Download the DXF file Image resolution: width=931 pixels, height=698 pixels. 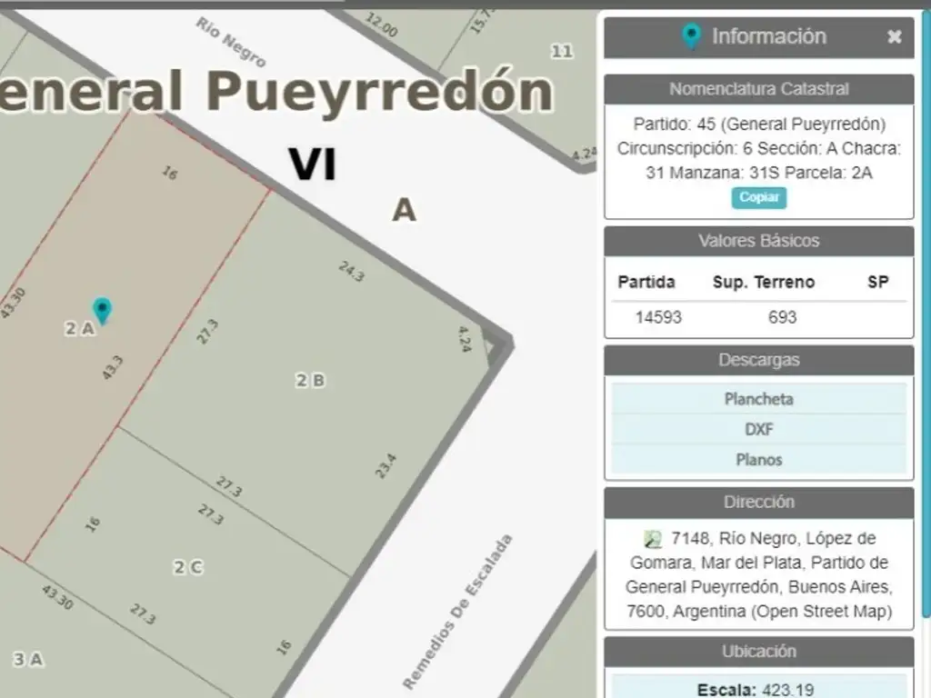(x=758, y=429)
